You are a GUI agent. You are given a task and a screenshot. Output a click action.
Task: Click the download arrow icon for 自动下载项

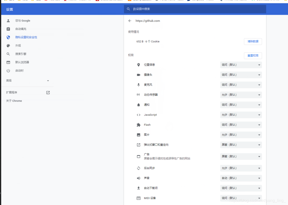[138, 188]
